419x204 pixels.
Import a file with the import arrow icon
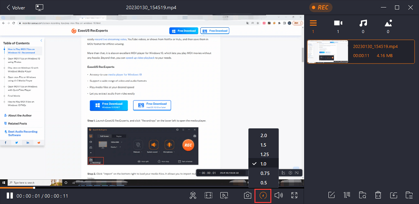coord(393,195)
